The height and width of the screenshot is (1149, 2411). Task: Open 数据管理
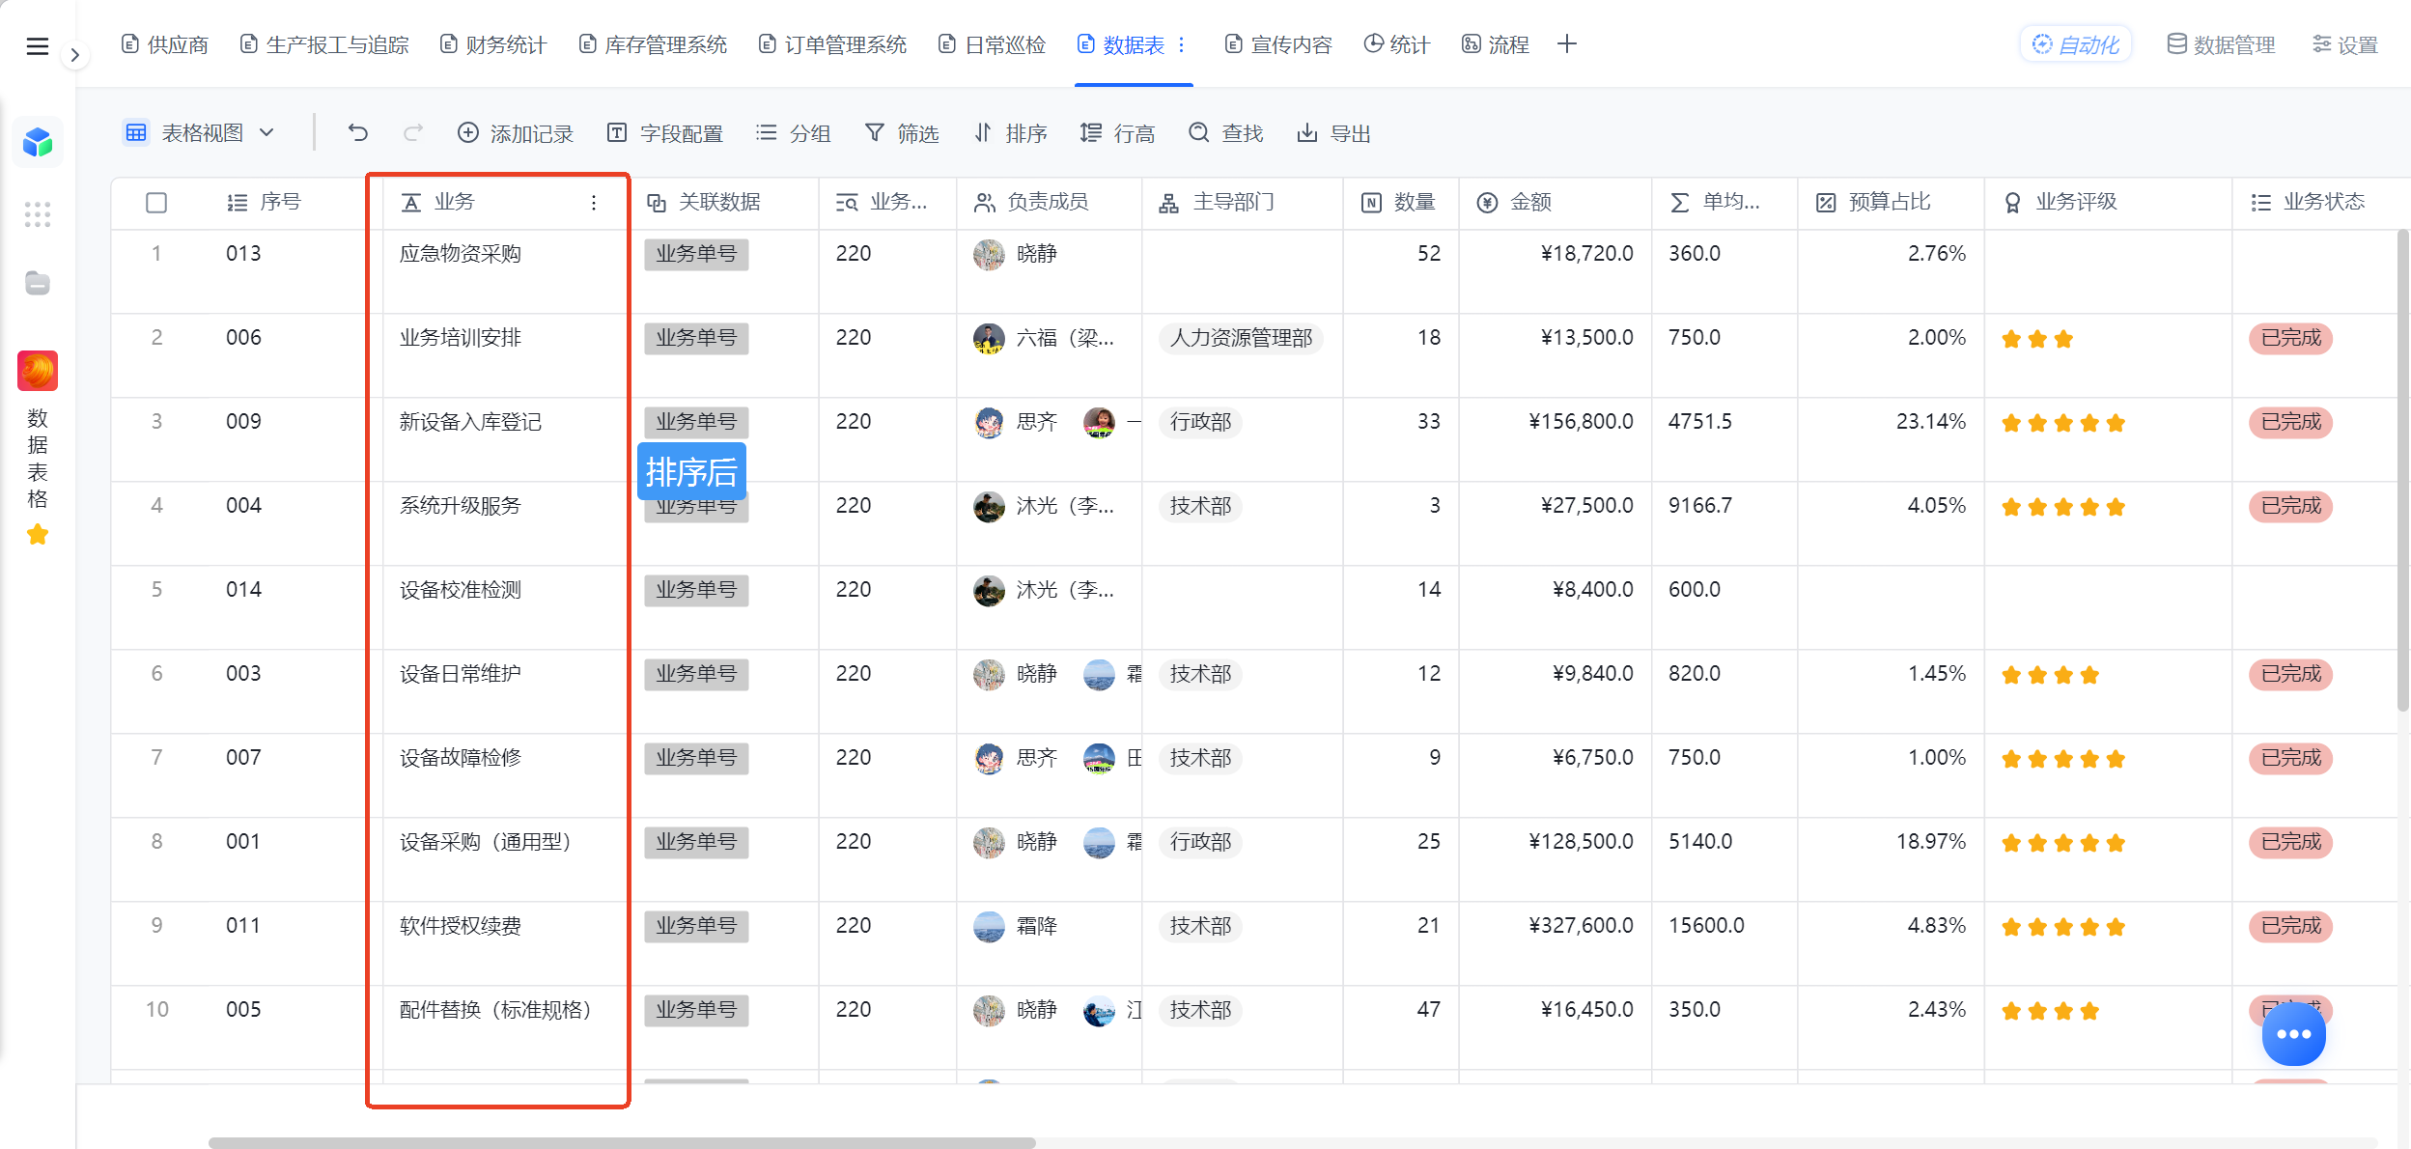2222,44
